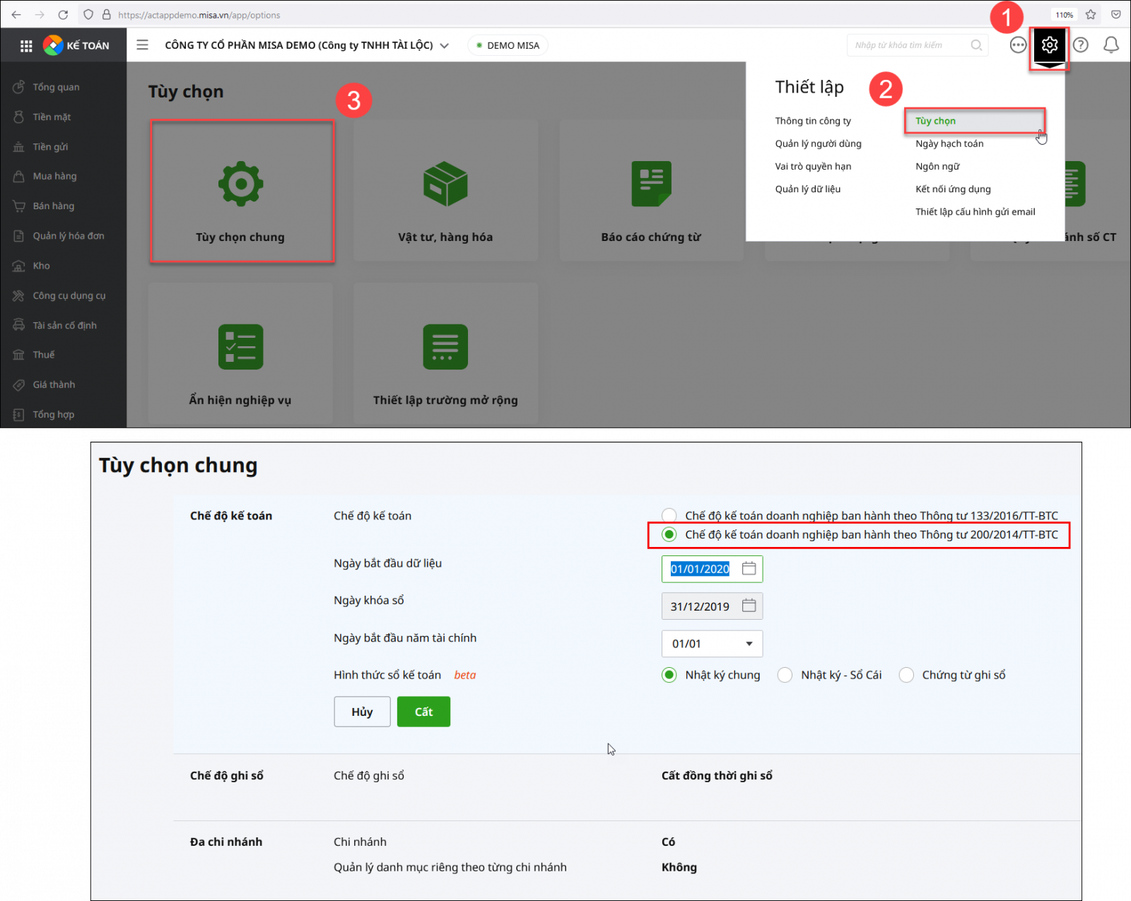Open Mua hàng in the left sidebar
Viewport: 1131px width, 901px height.
click(54, 176)
